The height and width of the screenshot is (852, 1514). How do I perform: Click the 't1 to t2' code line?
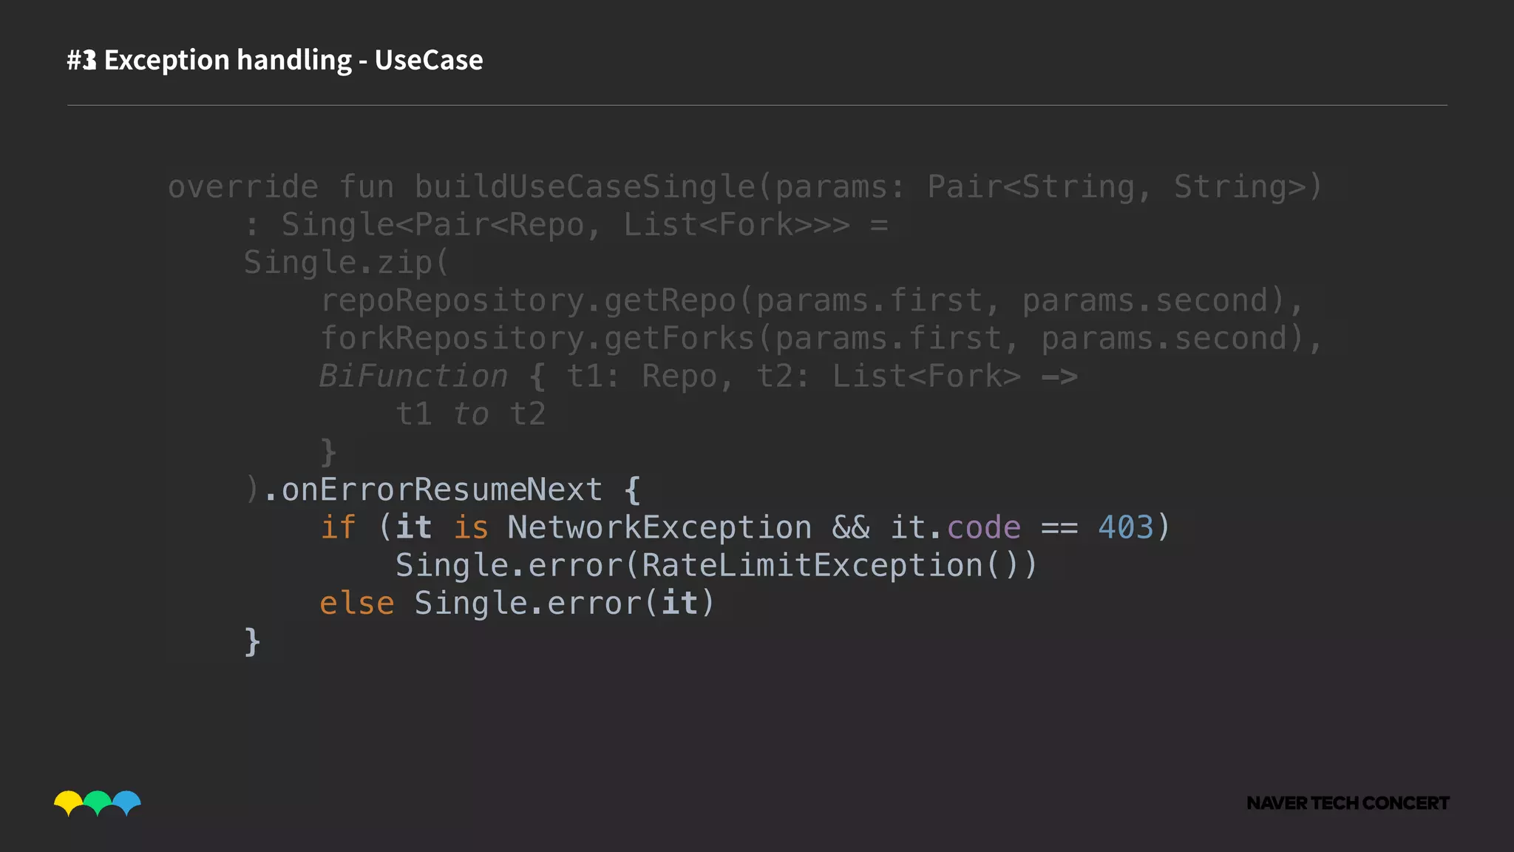(471, 414)
